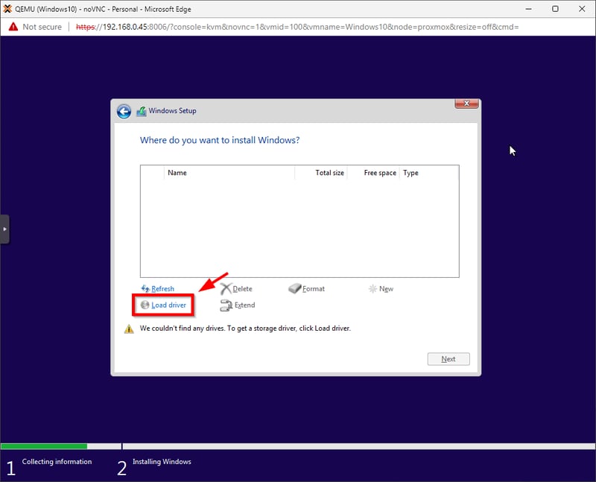Click the browser URL address field
Viewport: 596px width, 482px height.
[298, 27]
